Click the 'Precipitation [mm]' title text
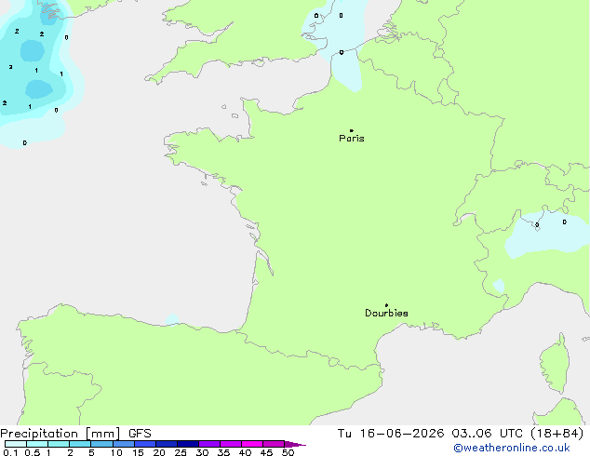This screenshot has height=456, width=590. tap(60, 434)
